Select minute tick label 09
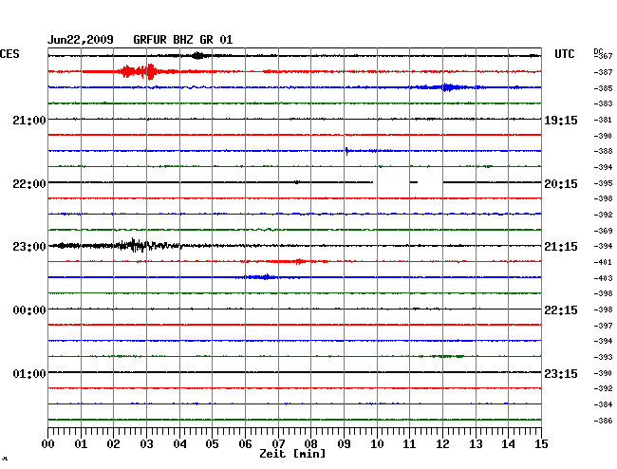The width and height of the screenshot is (617, 469). pos(344,443)
